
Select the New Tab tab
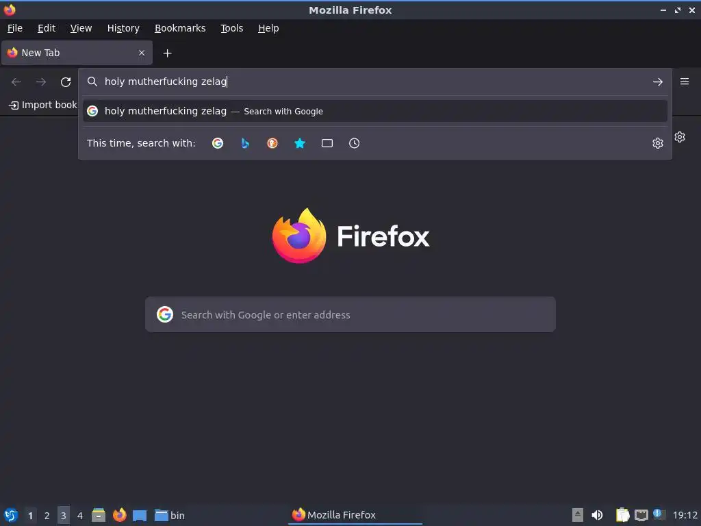click(77, 53)
